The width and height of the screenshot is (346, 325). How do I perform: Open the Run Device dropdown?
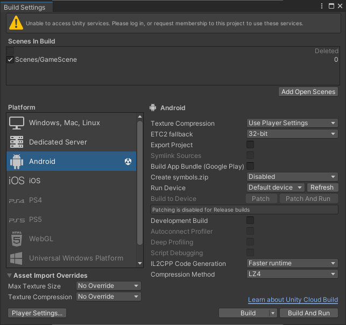276,187
